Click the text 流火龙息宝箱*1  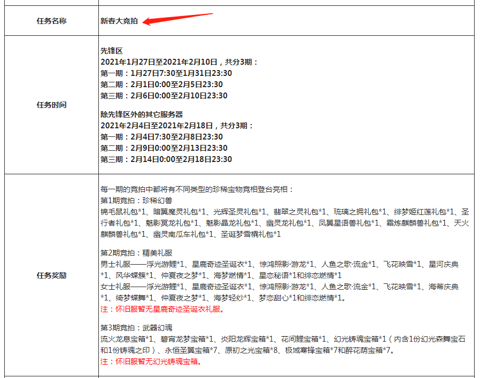tap(127, 339)
